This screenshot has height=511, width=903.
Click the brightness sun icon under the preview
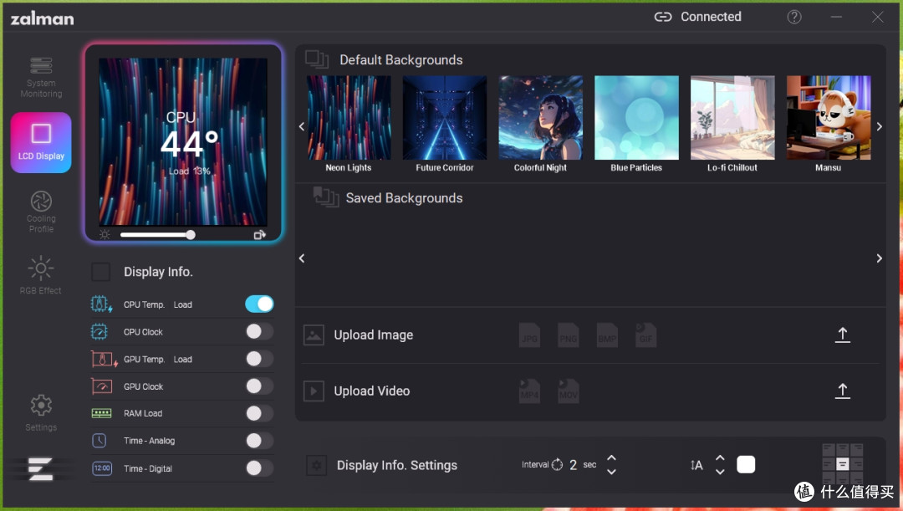105,234
